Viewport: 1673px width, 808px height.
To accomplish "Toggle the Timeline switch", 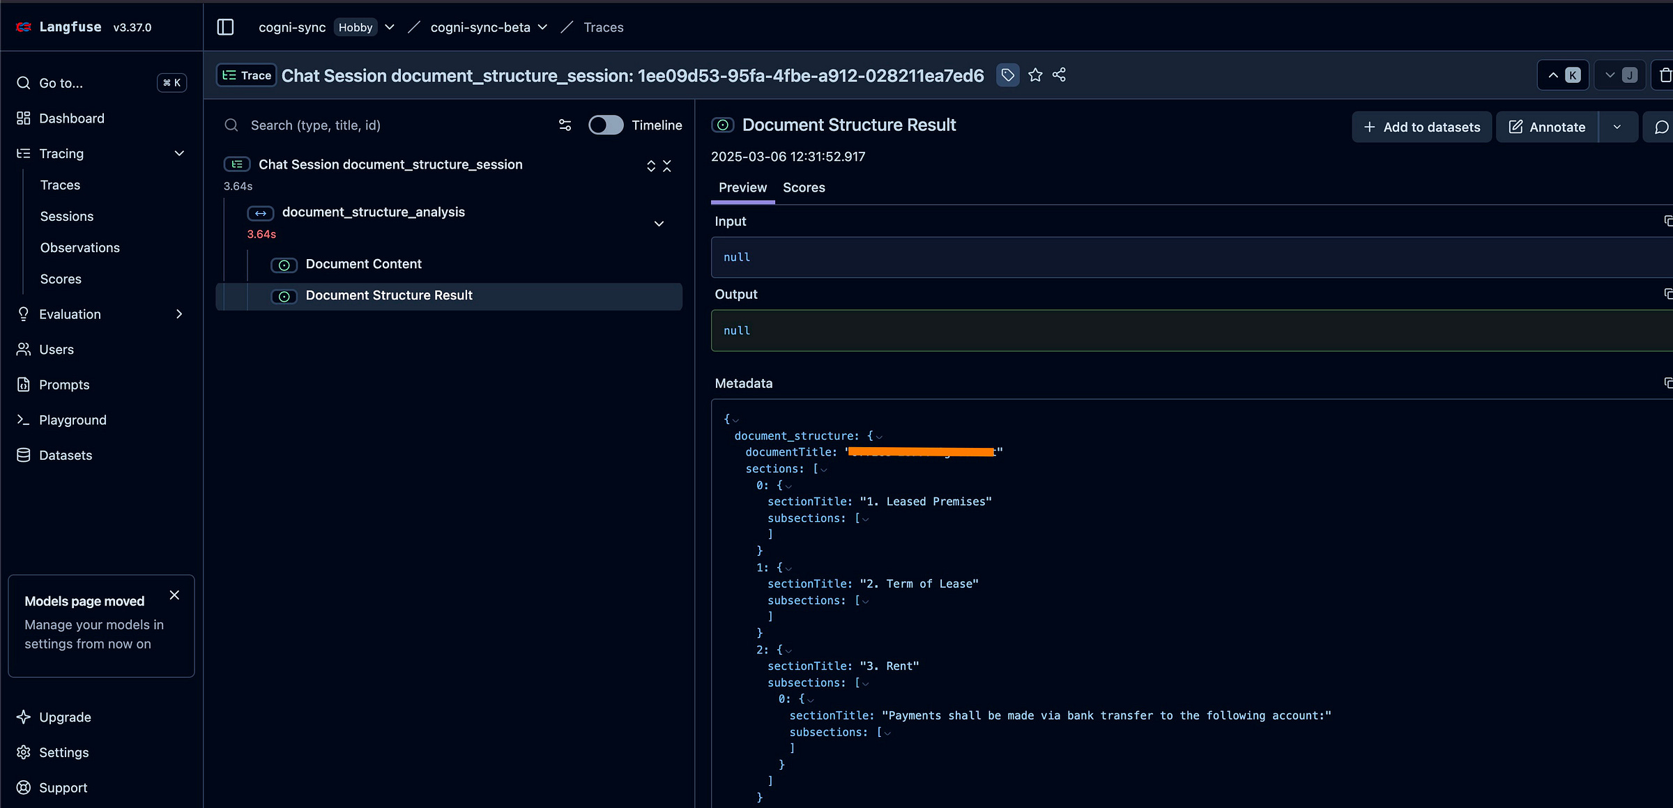I will [x=606, y=125].
